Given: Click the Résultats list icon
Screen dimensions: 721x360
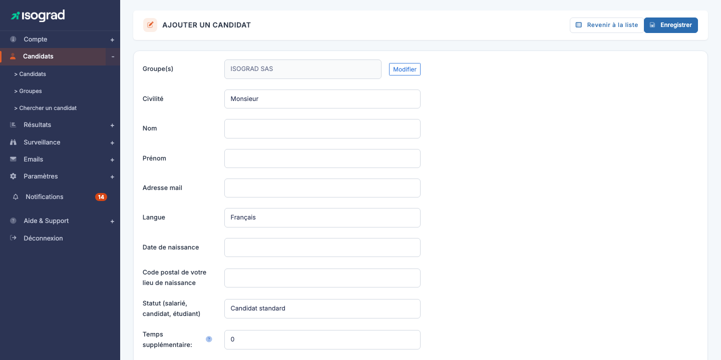Looking at the screenshot, I should 13,124.
